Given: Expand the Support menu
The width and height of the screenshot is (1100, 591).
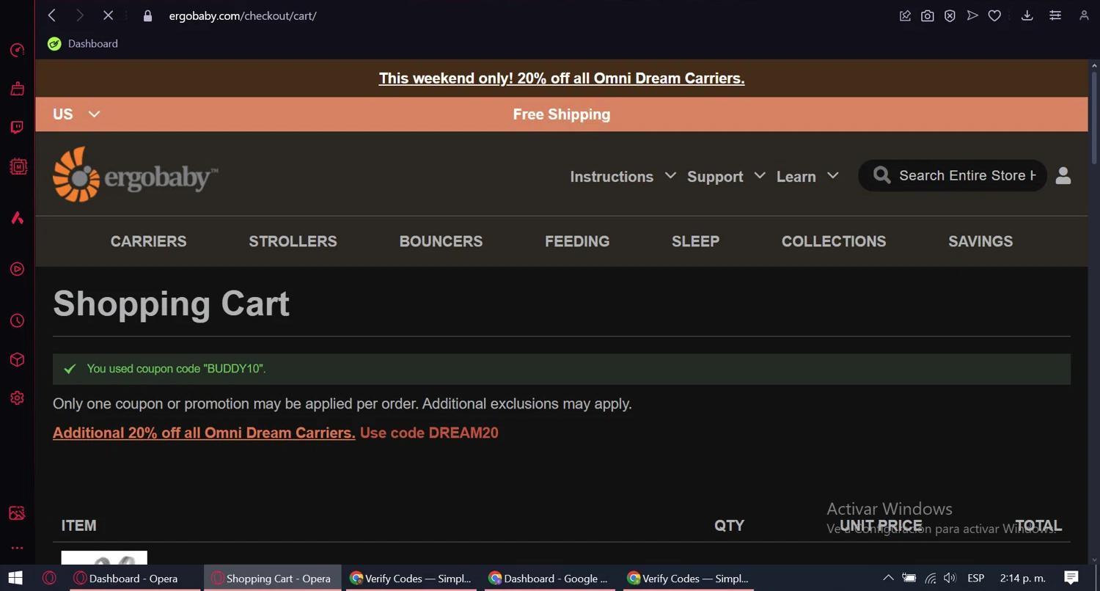Looking at the screenshot, I should coord(726,177).
